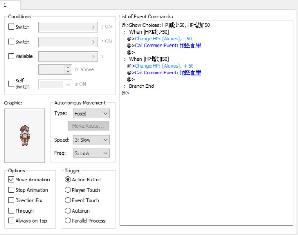The image size is (298, 235).
Task: Click the variable value number field
Action: (x=52, y=69)
